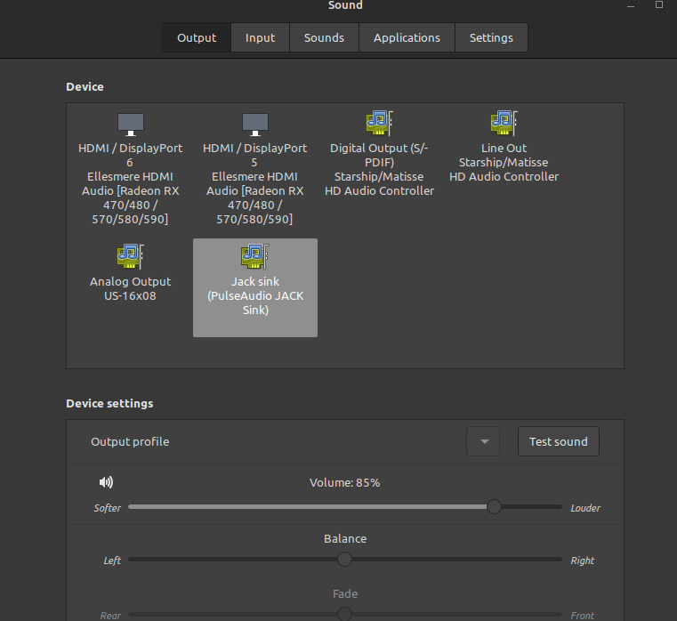Open the Output profile dropdown
Viewport: 677px width, 621px height.
coord(483,441)
